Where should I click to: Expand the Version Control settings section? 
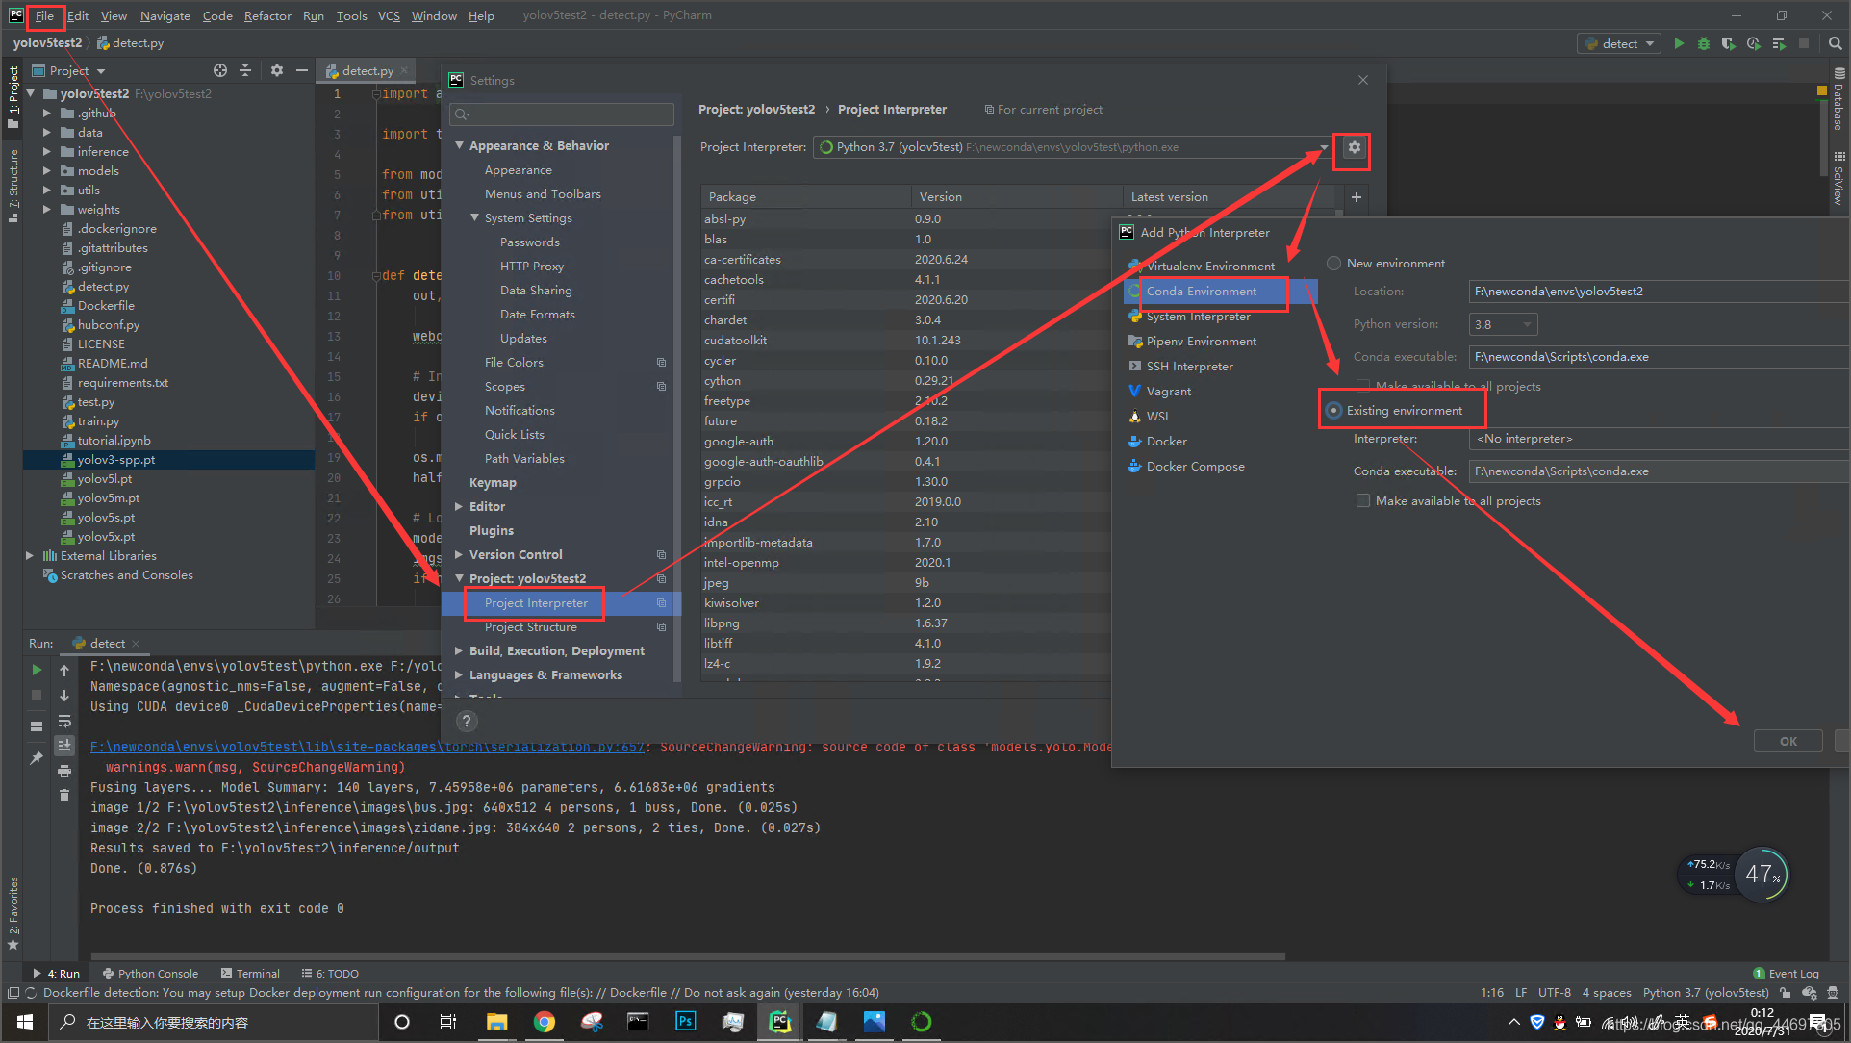coord(460,555)
